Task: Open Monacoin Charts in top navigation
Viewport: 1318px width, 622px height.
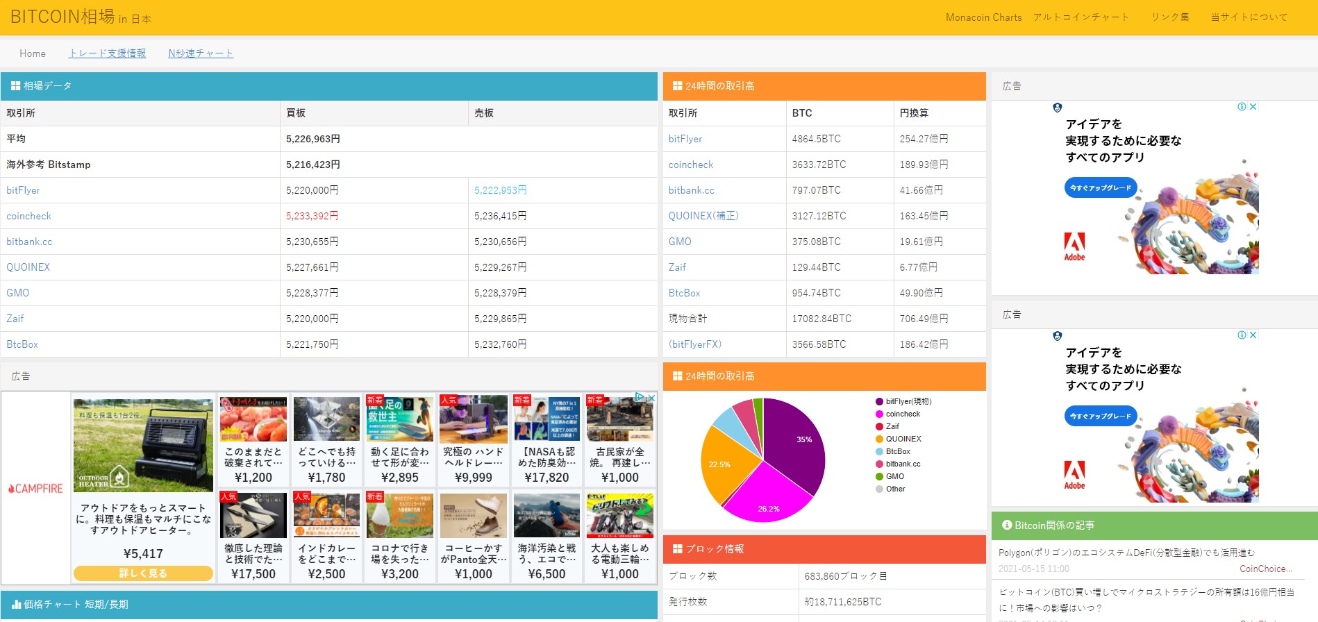Action: pyautogui.click(x=983, y=17)
